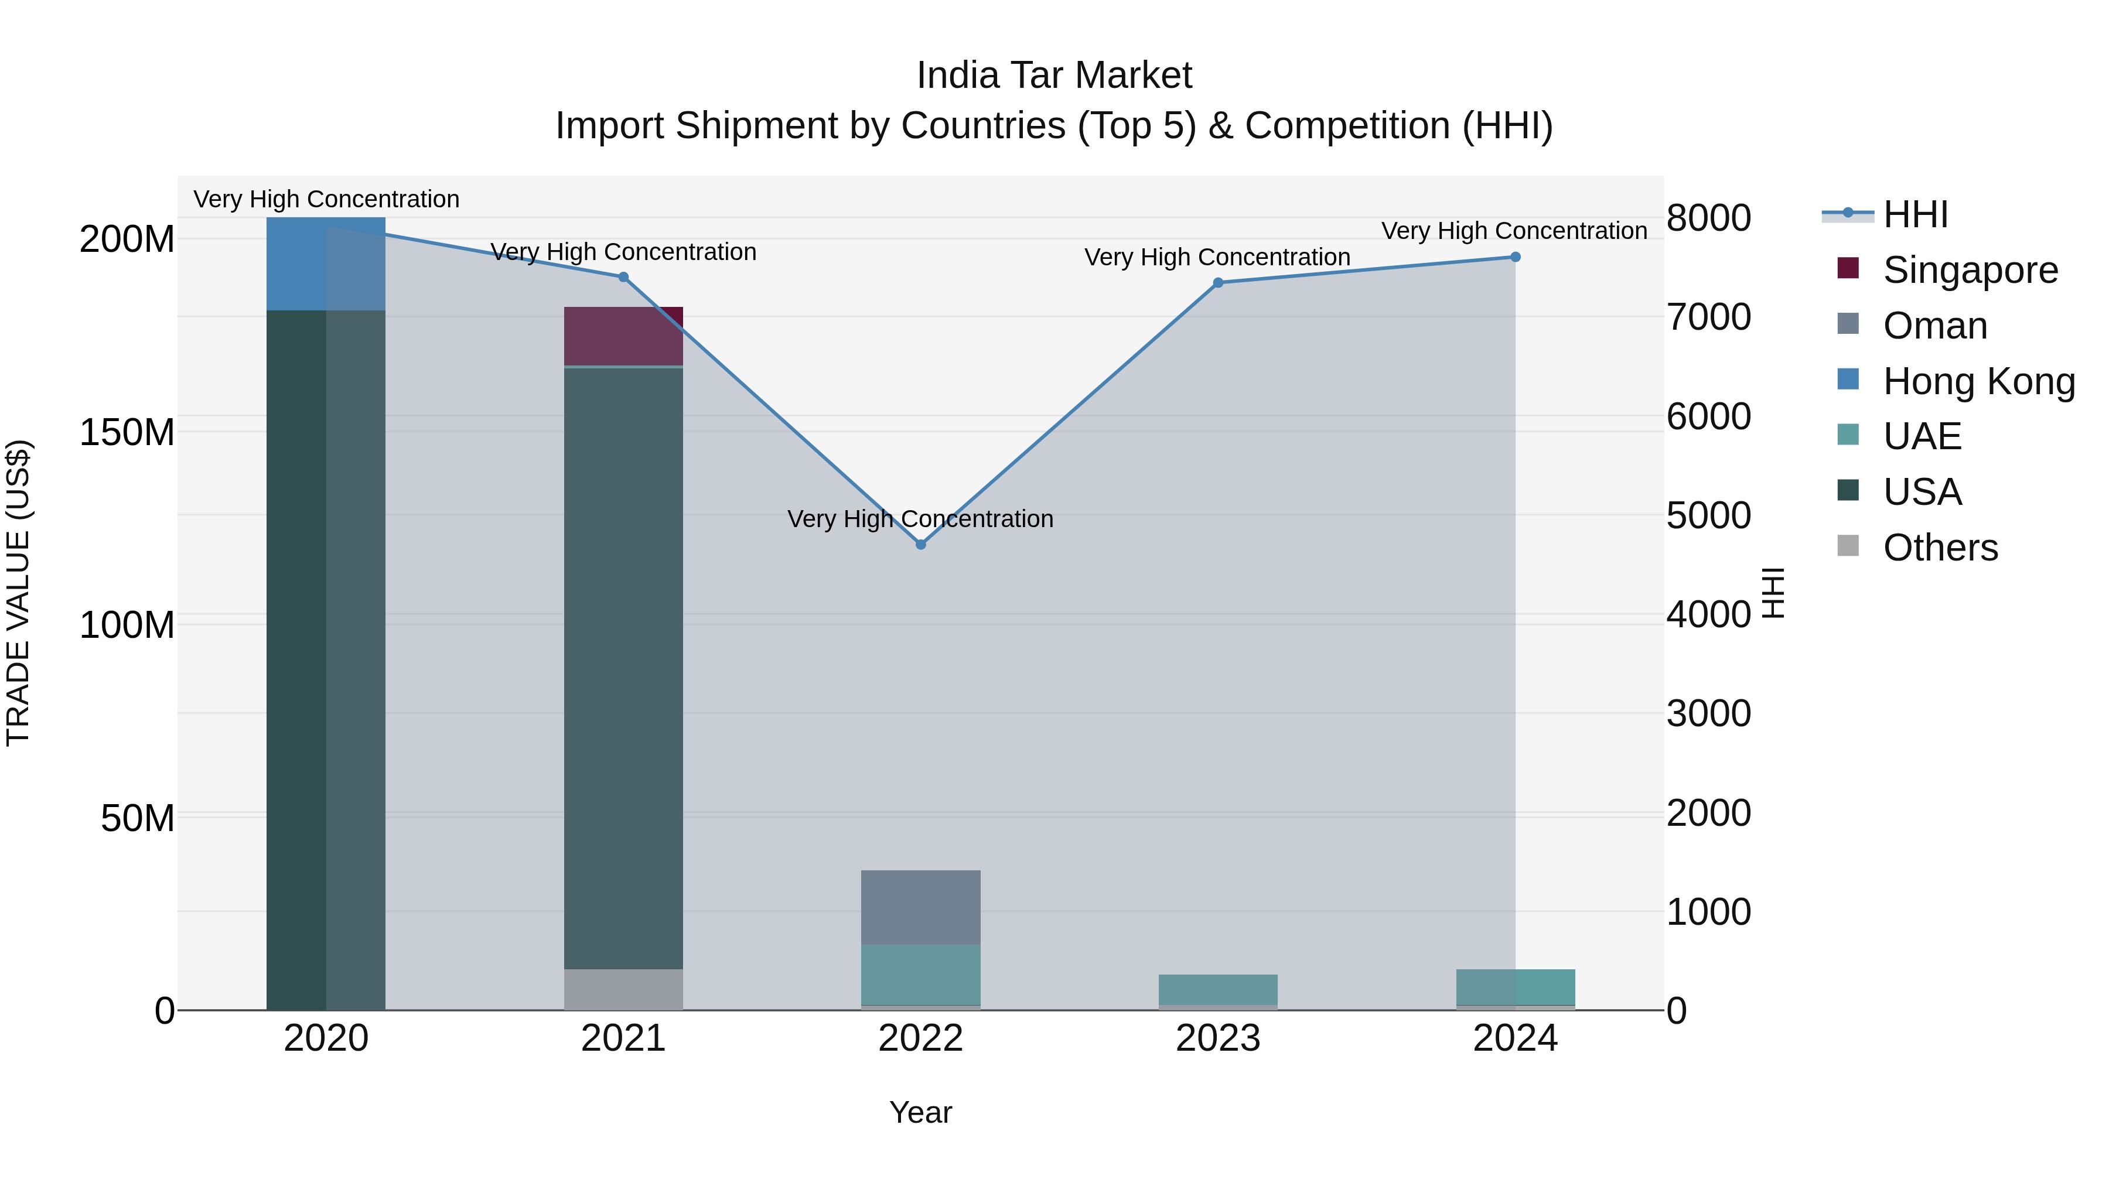Click the 2024 x-axis label
Viewport: 2109px width, 1186px height.
[1514, 1038]
